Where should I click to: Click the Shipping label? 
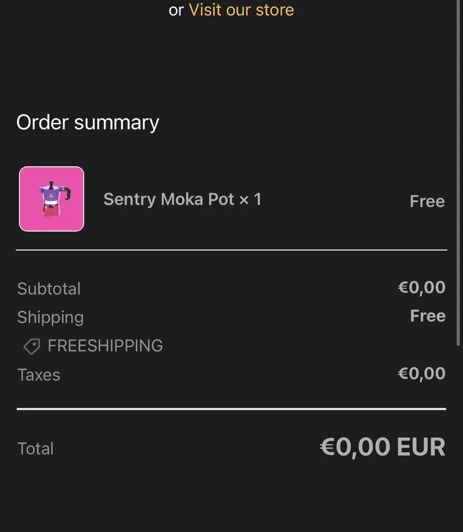point(50,317)
